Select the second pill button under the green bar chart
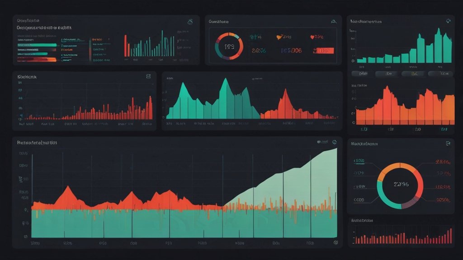 (x=388, y=73)
